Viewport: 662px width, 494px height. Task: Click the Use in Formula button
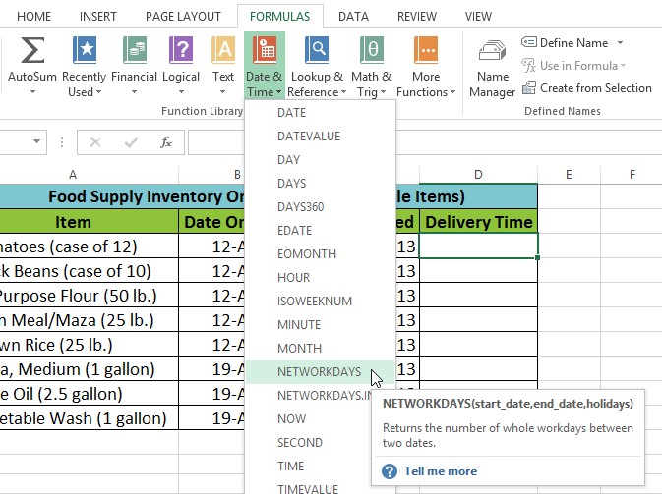click(573, 66)
